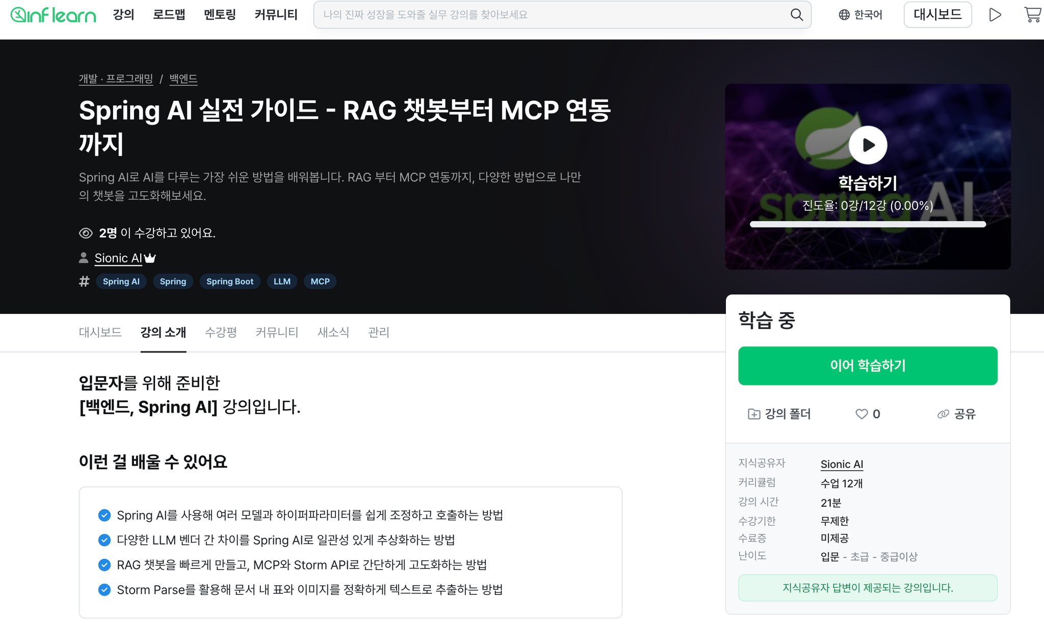Open the shopping cart icon
Viewport: 1044px width, 627px height.
coord(1033,15)
